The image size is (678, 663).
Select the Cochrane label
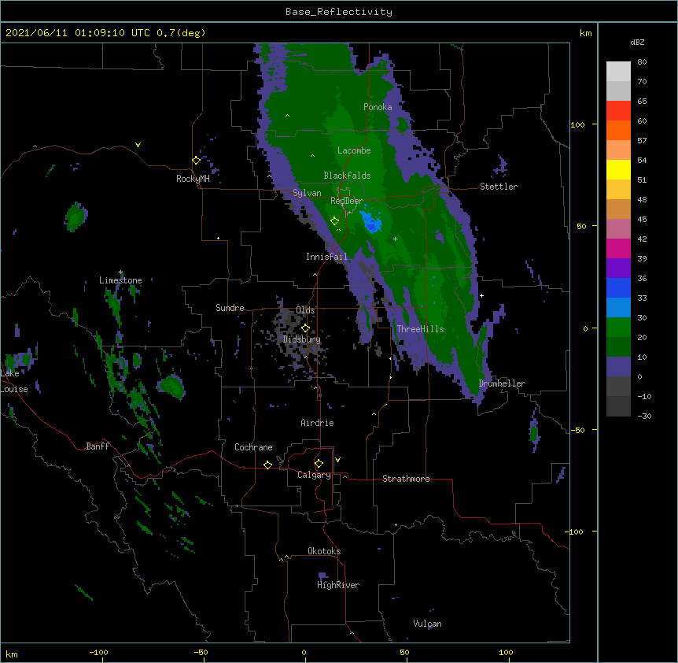coord(253,447)
